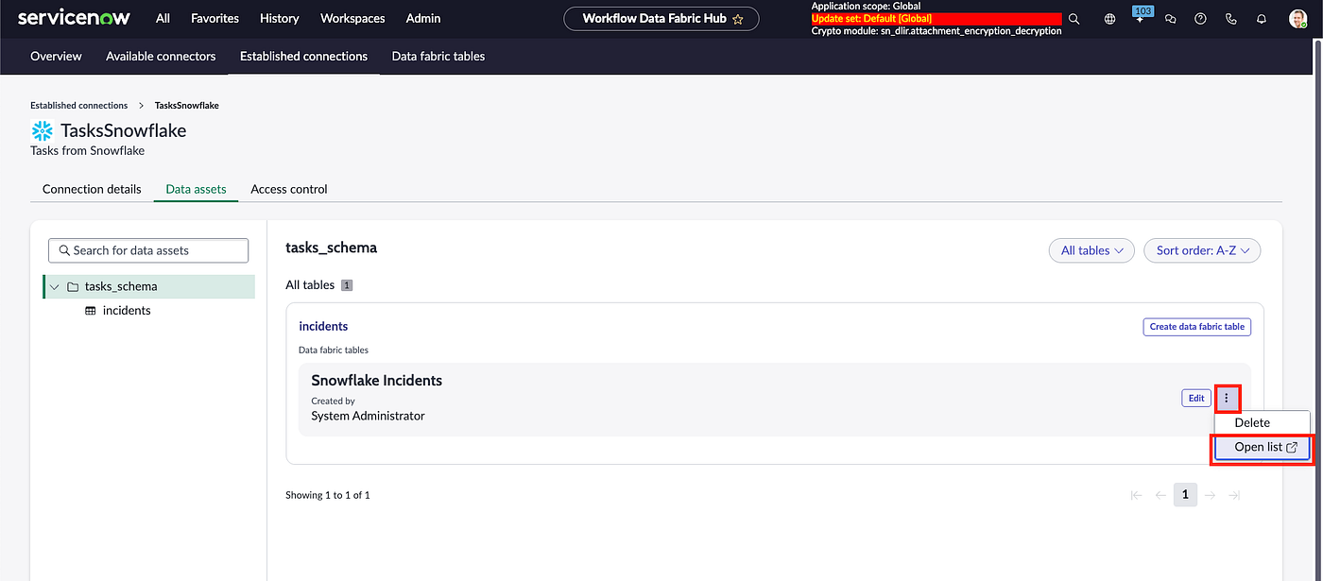The width and height of the screenshot is (1323, 581).
Task: Click the Search for data assets field
Action: coord(148,250)
